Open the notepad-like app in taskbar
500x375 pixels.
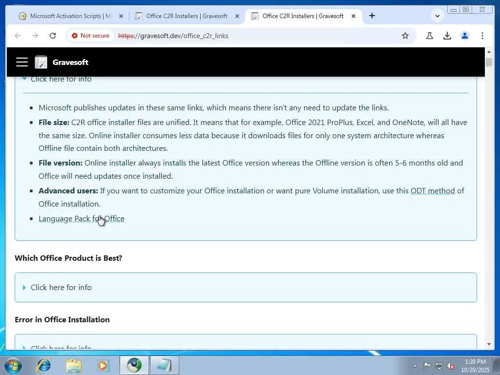[164, 365]
